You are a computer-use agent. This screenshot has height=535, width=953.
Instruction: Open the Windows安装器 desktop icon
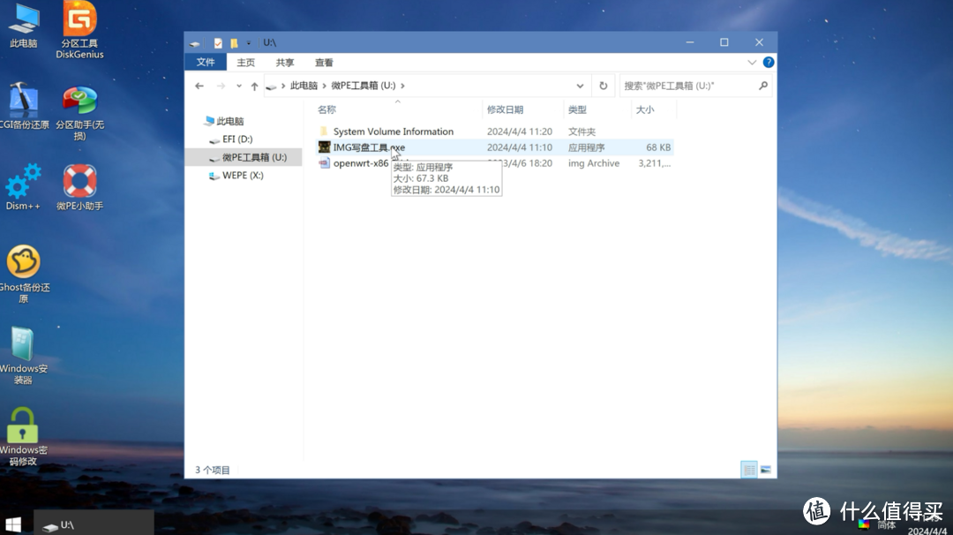click(23, 356)
